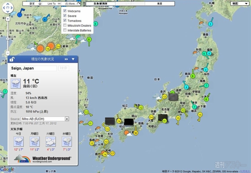Select green marker 8 near Mito
This screenshot has width=251, height=173.
click(x=206, y=99)
